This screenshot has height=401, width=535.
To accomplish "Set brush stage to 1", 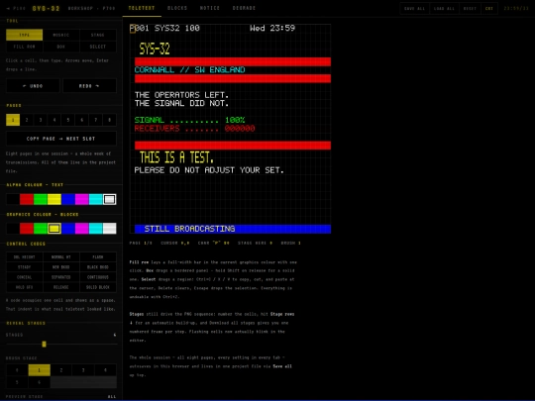I will [40, 370].
